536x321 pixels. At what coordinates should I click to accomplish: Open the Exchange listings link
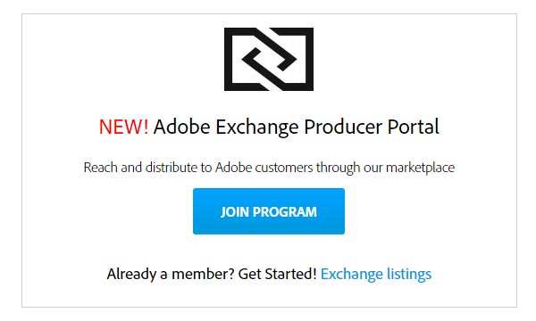[376, 274]
